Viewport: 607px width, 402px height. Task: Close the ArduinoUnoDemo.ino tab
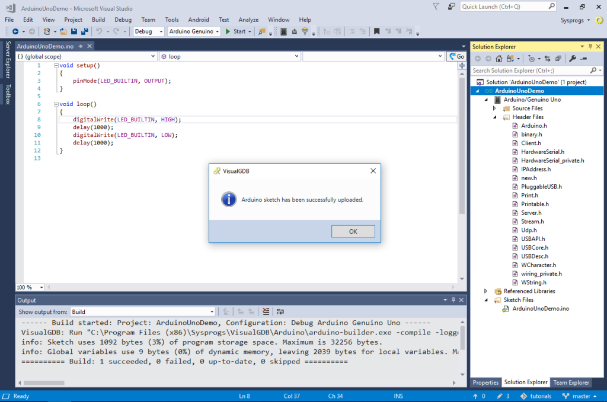(x=90, y=46)
